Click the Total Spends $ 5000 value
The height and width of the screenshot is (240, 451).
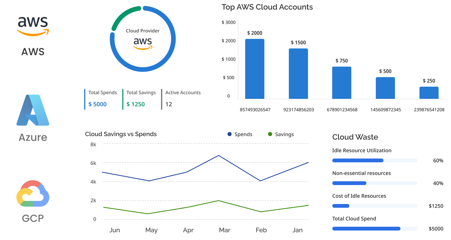(x=98, y=104)
